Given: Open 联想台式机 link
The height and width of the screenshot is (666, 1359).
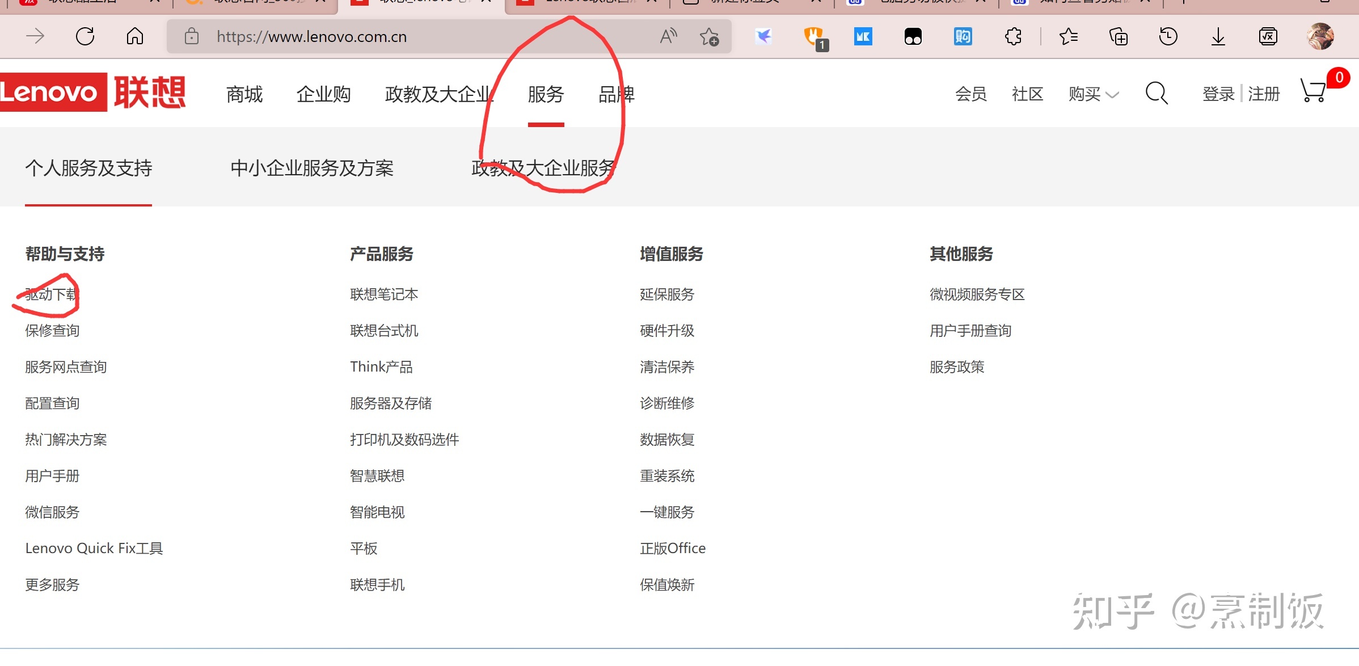Looking at the screenshot, I should pyautogui.click(x=384, y=331).
